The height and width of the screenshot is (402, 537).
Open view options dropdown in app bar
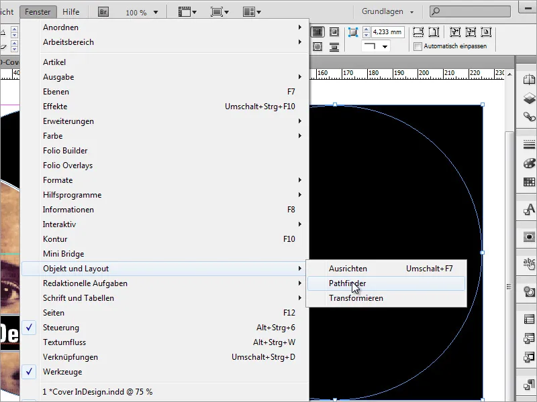[187, 12]
